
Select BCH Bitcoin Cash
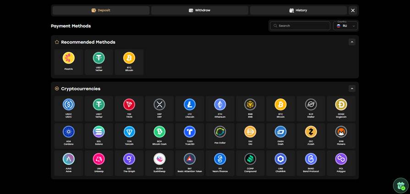pos(159,136)
